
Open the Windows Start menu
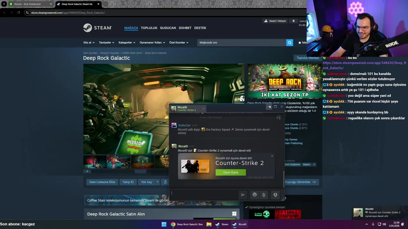(x=164, y=224)
